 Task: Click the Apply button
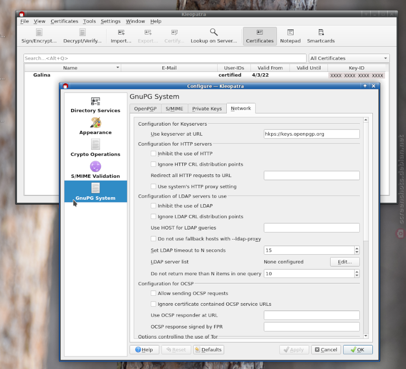[x=294, y=349]
